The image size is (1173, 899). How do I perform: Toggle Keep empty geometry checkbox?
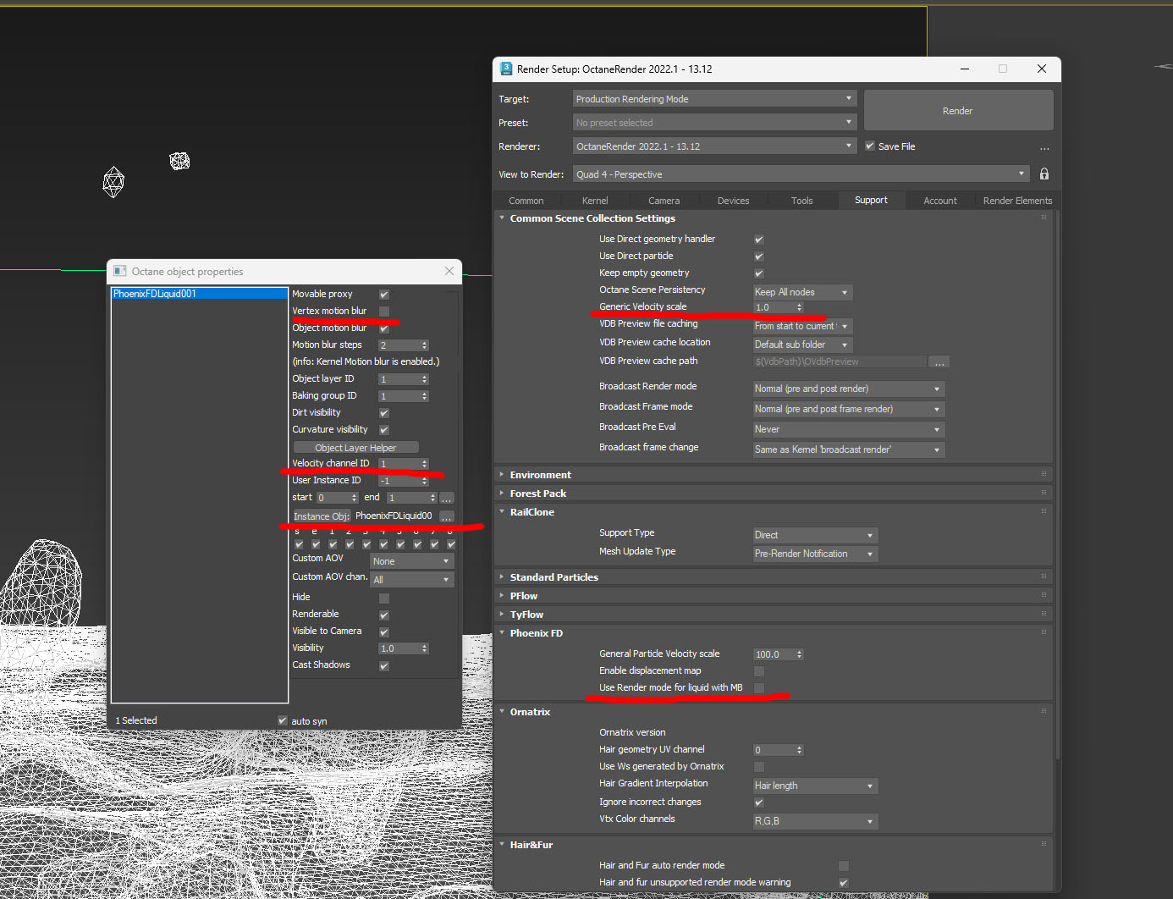pos(759,273)
